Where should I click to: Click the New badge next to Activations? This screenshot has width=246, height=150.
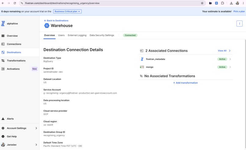[x=34, y=69]
